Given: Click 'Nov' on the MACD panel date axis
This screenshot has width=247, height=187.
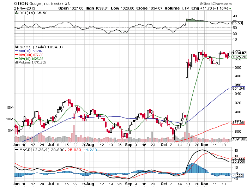Looking at the screenshot, I should pyautogui.click(x=205, y=184).
